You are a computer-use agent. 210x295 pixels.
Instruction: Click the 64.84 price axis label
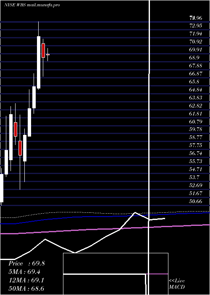tap(196, 89)
